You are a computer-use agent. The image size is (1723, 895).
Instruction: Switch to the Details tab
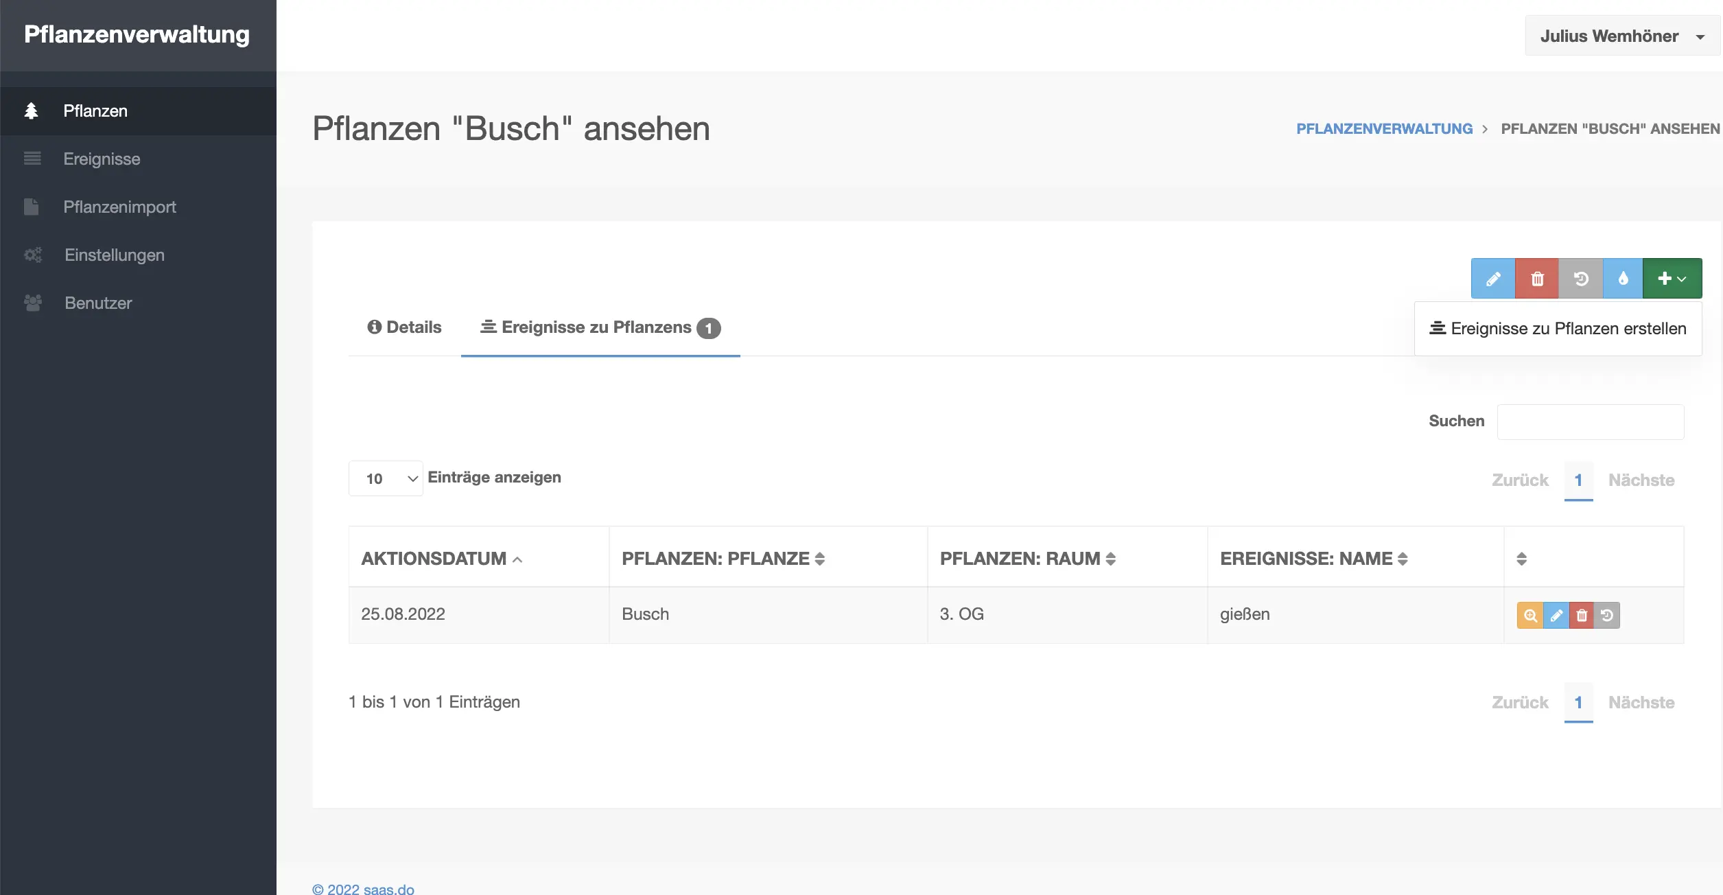[x=404, y=327]
